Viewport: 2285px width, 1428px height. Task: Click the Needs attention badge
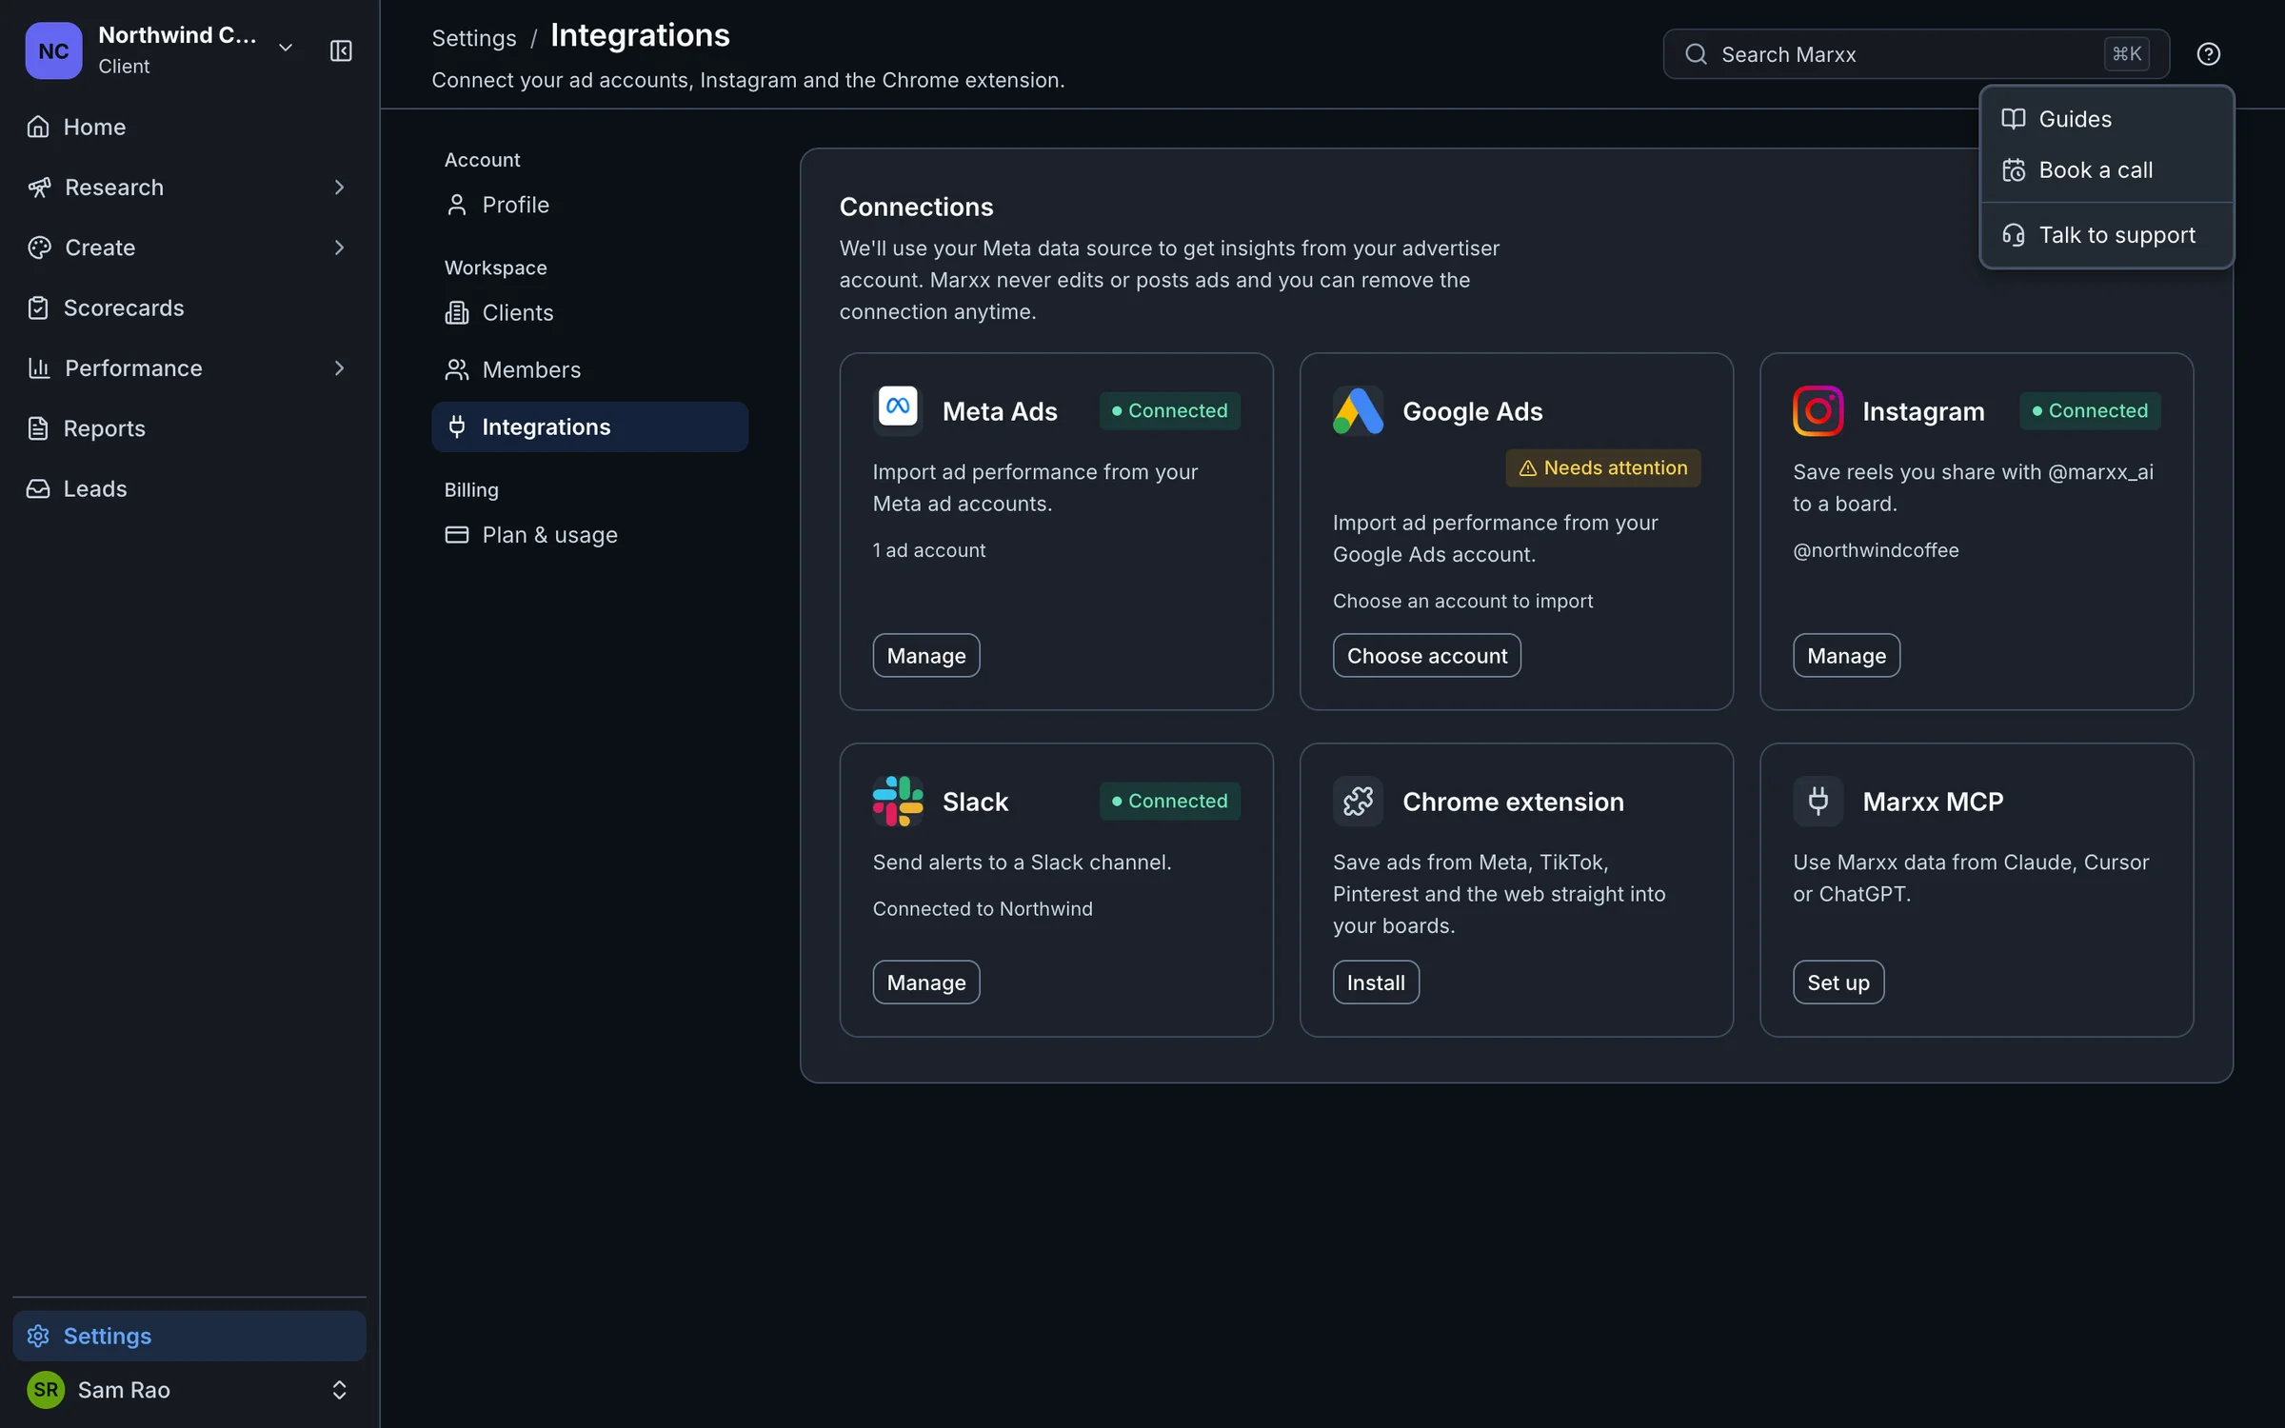(x=1602, y=467)
